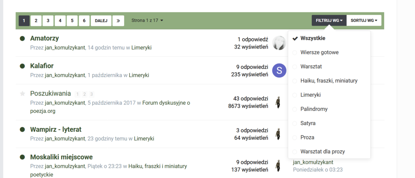Viewport: 415px width, 178px height.
Task: Select the Wiersze gotowe filter option
Action: pyautogui.click(x=319, y=52)
